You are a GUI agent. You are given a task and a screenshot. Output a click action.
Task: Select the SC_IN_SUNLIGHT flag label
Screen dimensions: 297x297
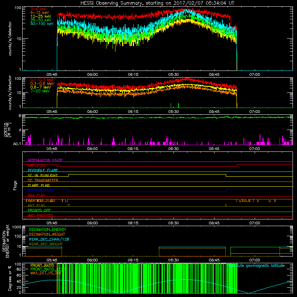tap(43, 175)
